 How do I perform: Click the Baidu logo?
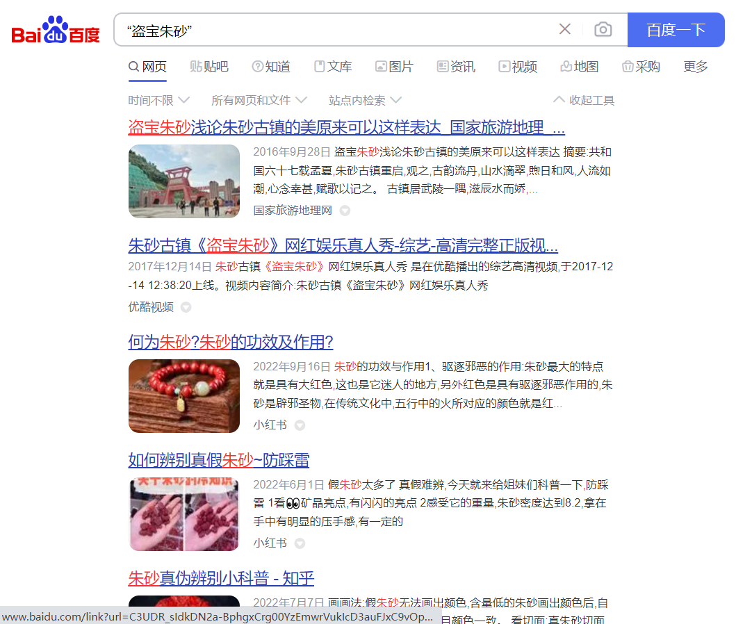coord(56,31)
